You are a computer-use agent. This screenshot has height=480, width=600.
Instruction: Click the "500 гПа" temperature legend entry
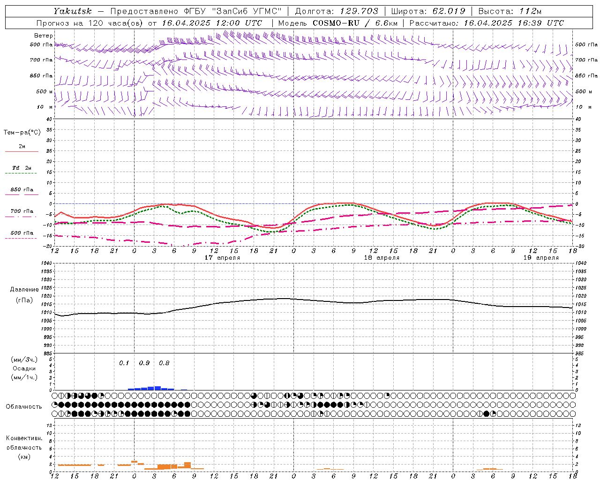point(22,233)
